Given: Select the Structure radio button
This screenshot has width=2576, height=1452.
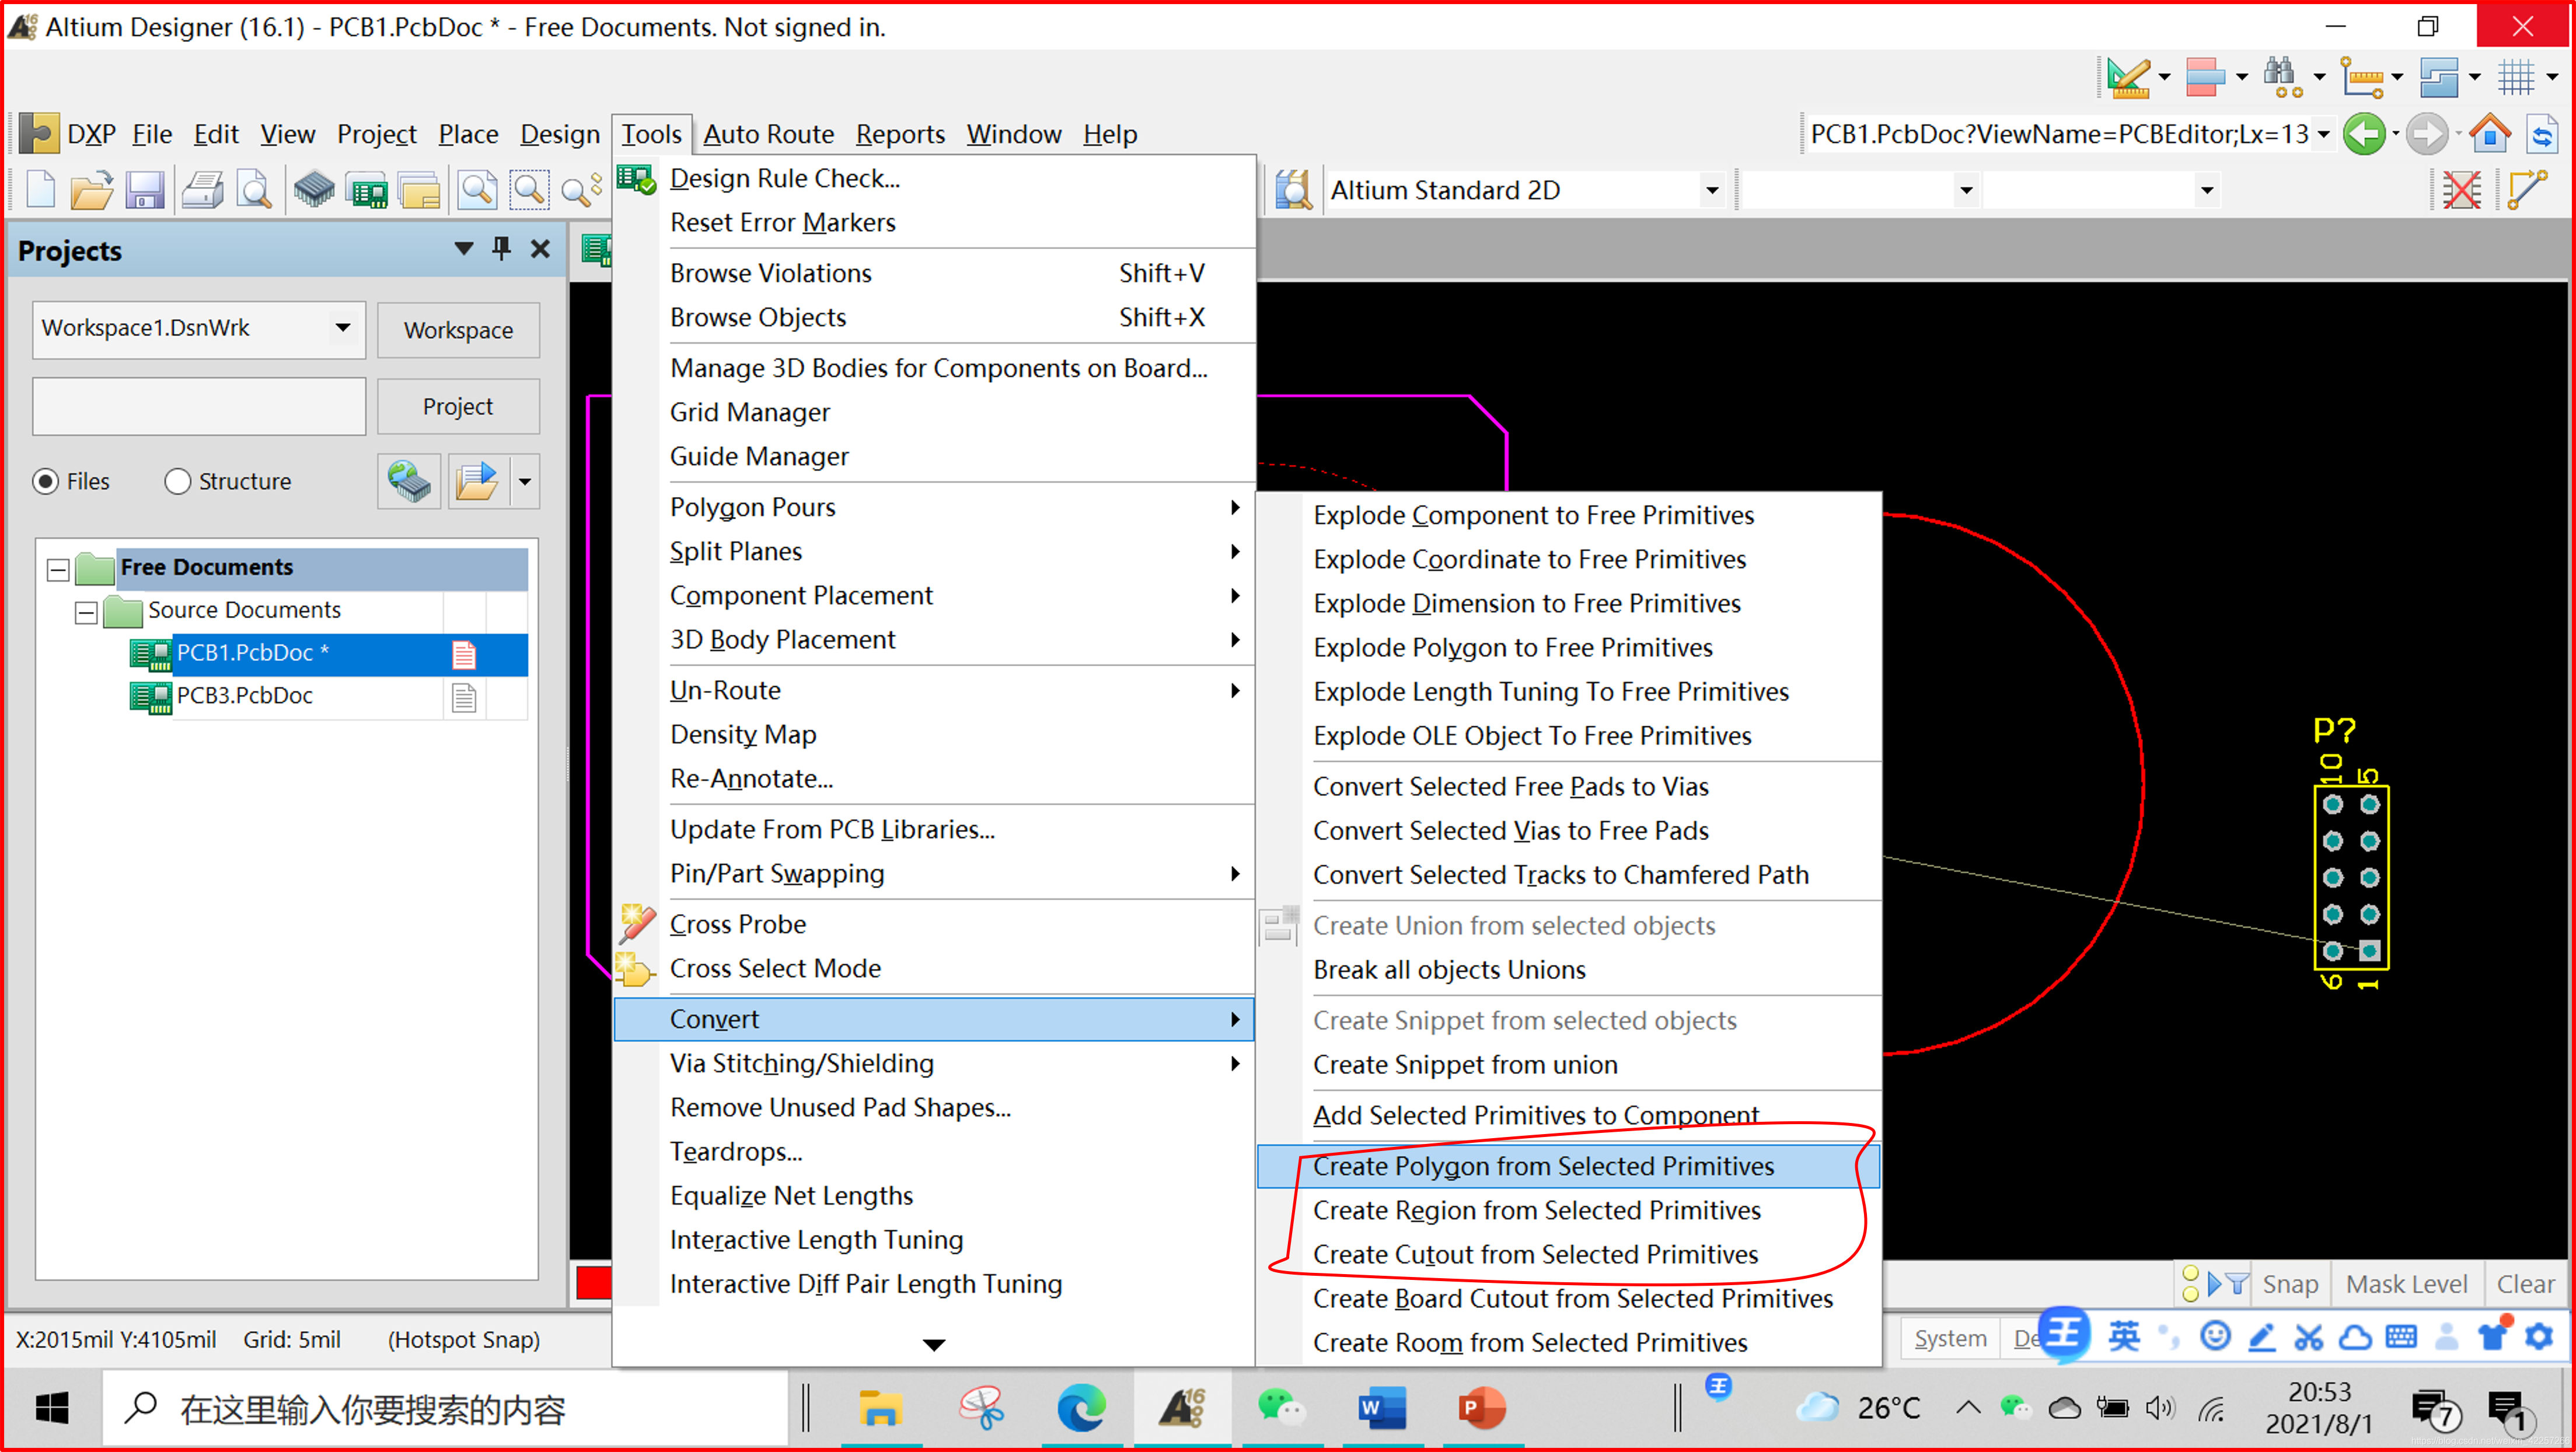Looking at the screenshot, I should click(177, 482).
